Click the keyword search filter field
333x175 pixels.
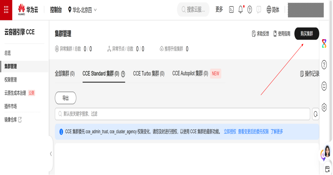point(182,114)
